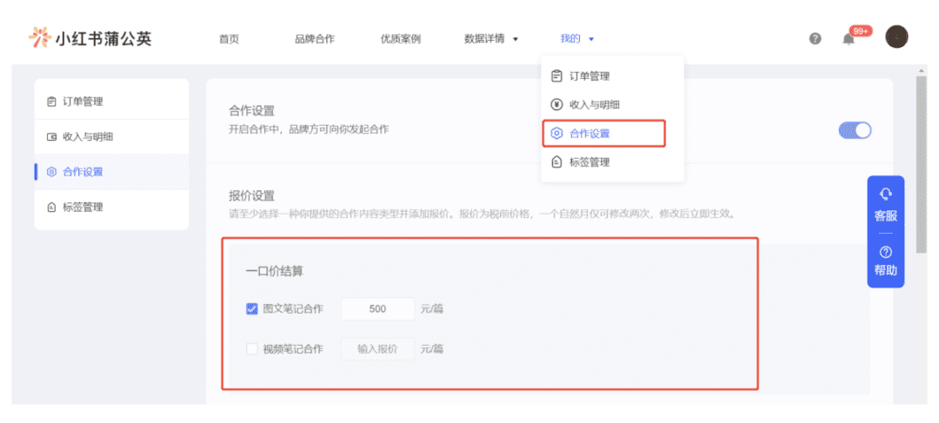939x423 pixels.
Task: Click the tag icon in dropdown 标签管理
Action: point(556,162)
